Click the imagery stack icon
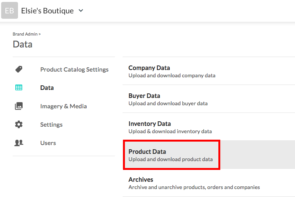The image size is (295, 212). point(19,106)
